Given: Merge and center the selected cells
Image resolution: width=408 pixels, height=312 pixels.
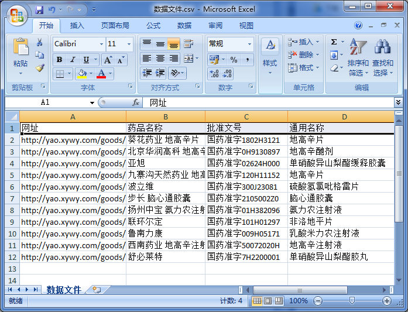Looking at the screenshot, I should (x=188, y=59).
